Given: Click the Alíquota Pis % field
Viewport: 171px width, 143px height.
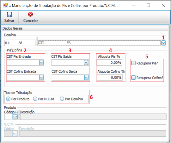Looking at the screenshot, I should click(109, 62).
